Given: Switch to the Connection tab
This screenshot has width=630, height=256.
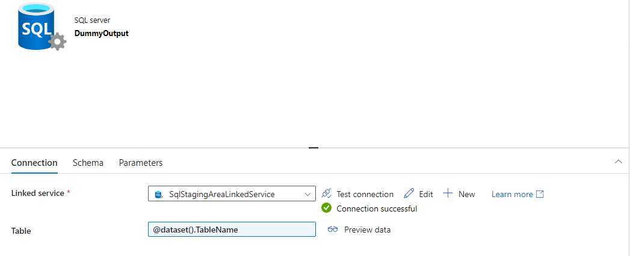Looking at the screenshot, I should click(34, 163).
